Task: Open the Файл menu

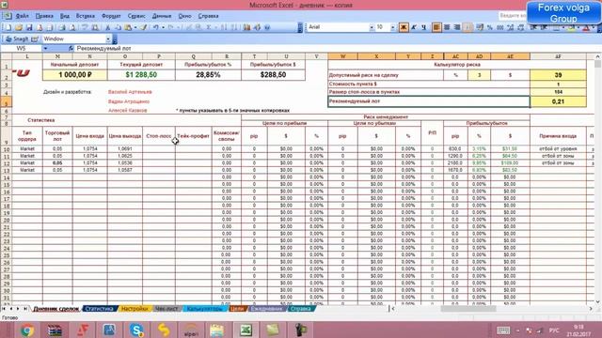Action: point(22,16)
